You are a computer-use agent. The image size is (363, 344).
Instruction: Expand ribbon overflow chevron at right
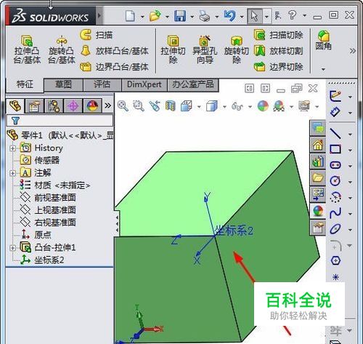[352, 51]
